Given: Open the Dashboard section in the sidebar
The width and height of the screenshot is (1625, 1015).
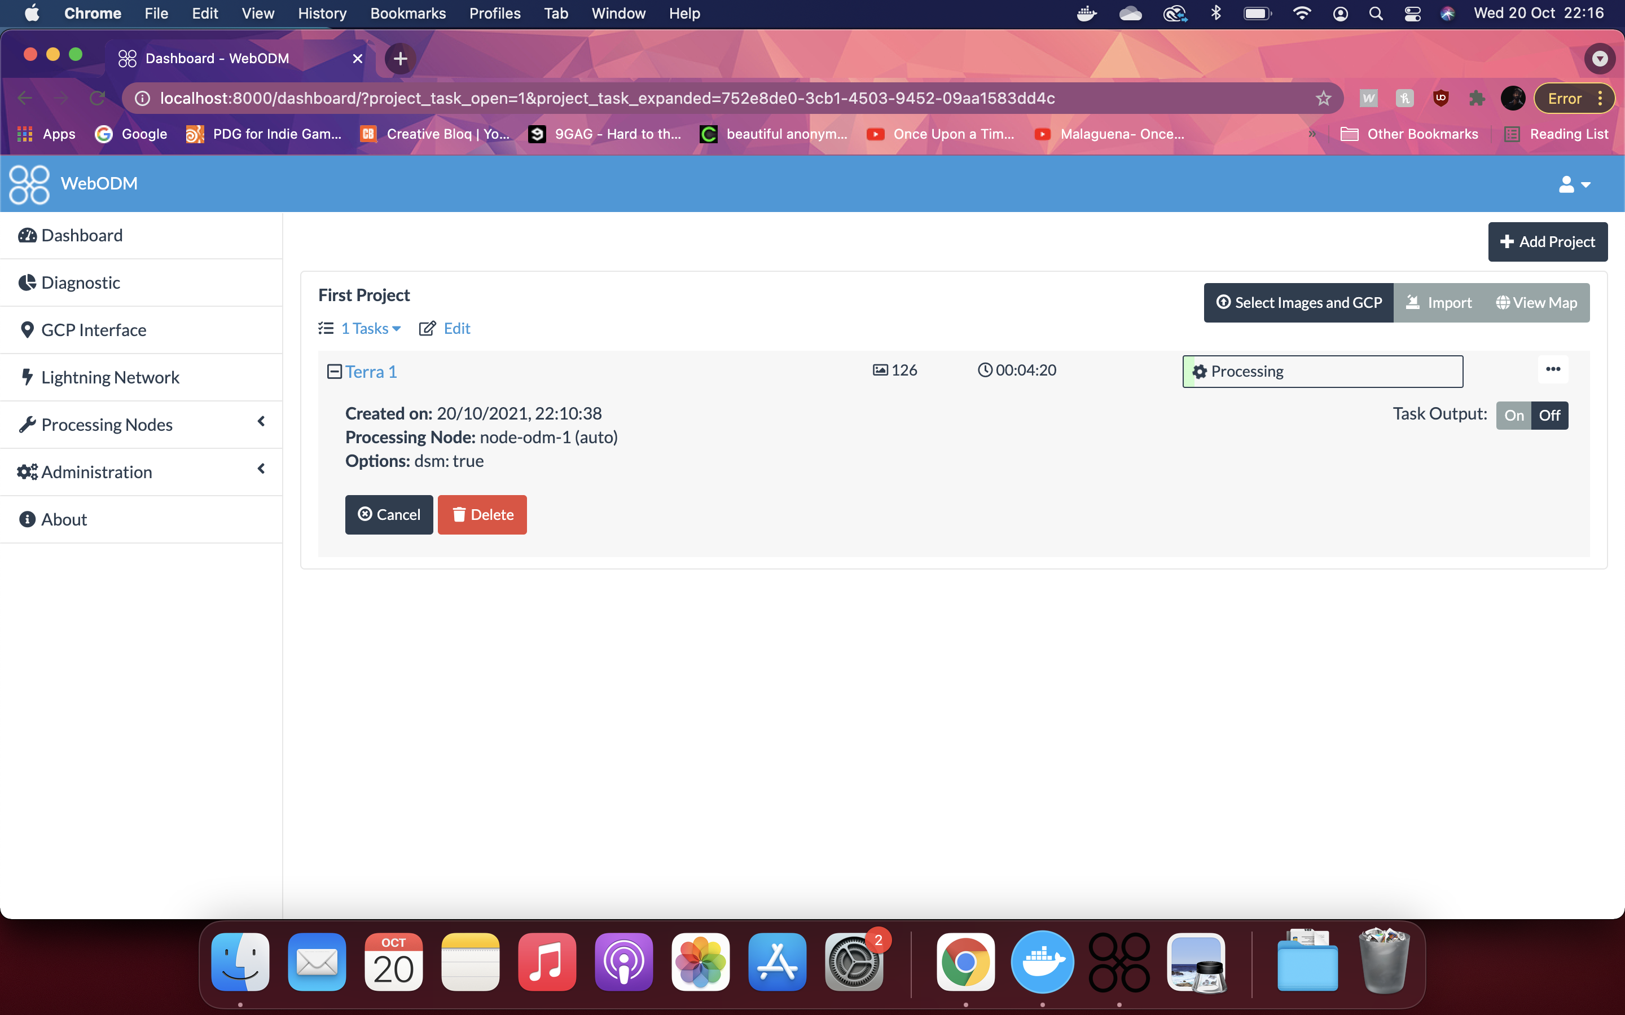Looking at the screenshot, I should click(x=81, y=235).
